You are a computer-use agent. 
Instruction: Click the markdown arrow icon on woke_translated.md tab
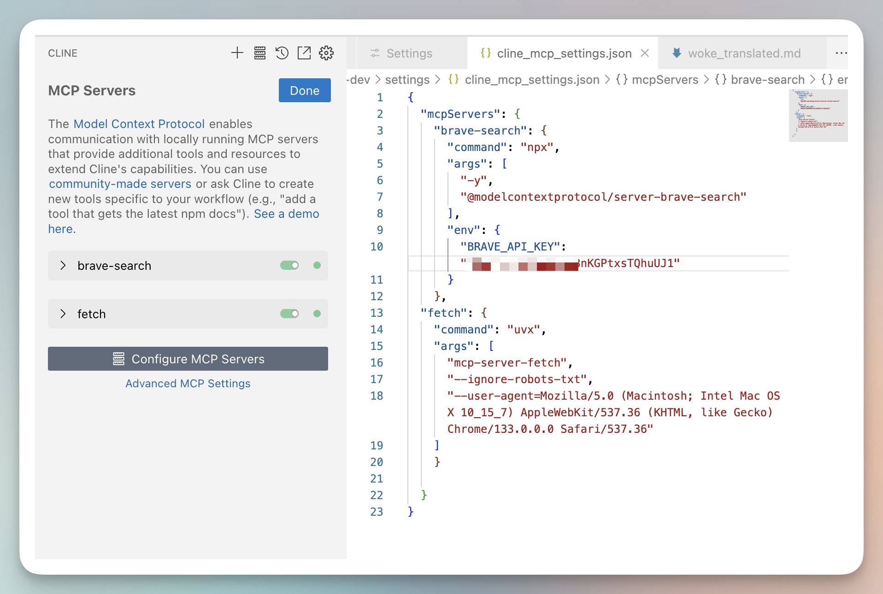pos(677,53)
